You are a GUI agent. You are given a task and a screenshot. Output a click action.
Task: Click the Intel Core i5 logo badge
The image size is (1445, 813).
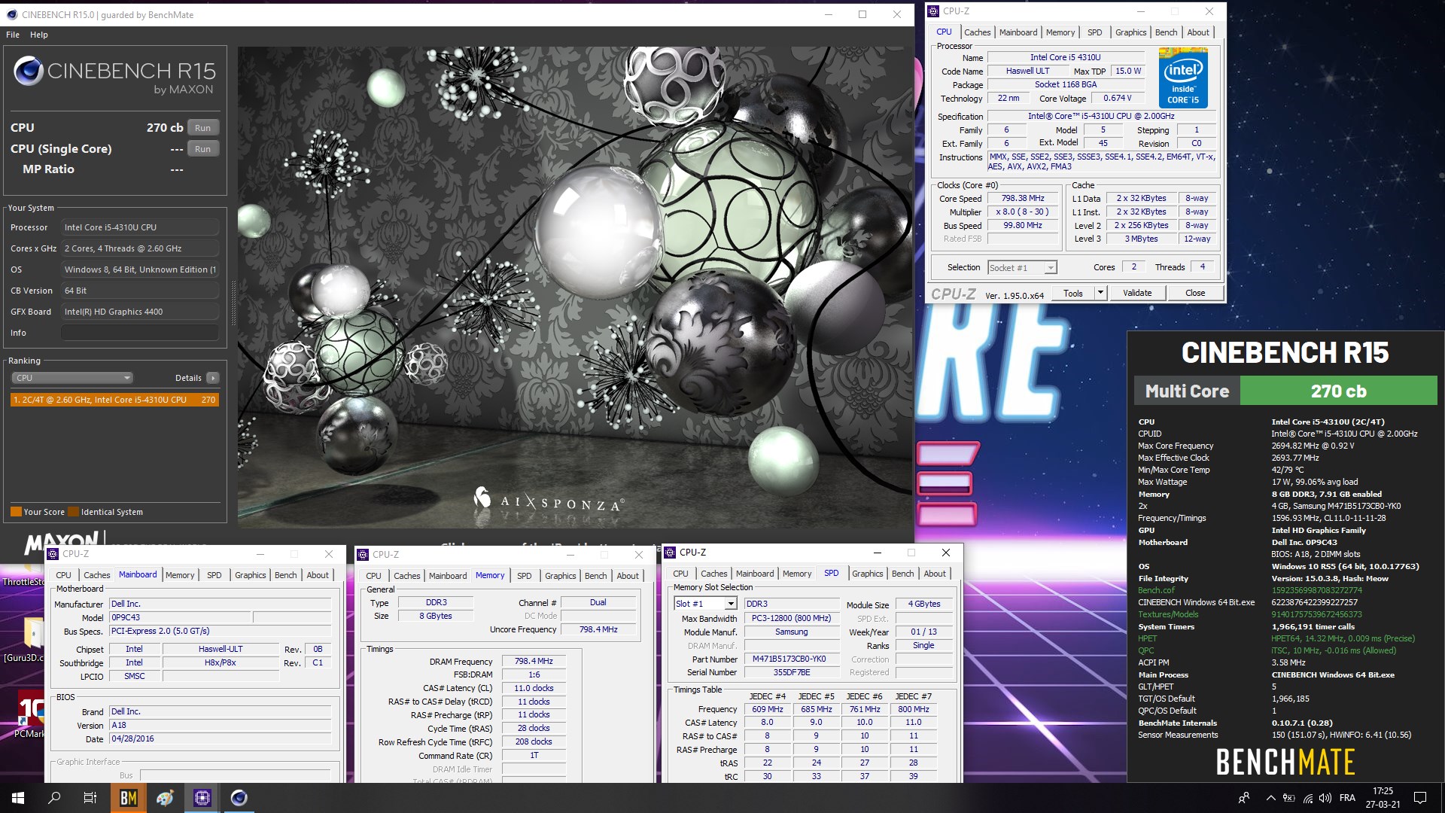[1183, 78]
